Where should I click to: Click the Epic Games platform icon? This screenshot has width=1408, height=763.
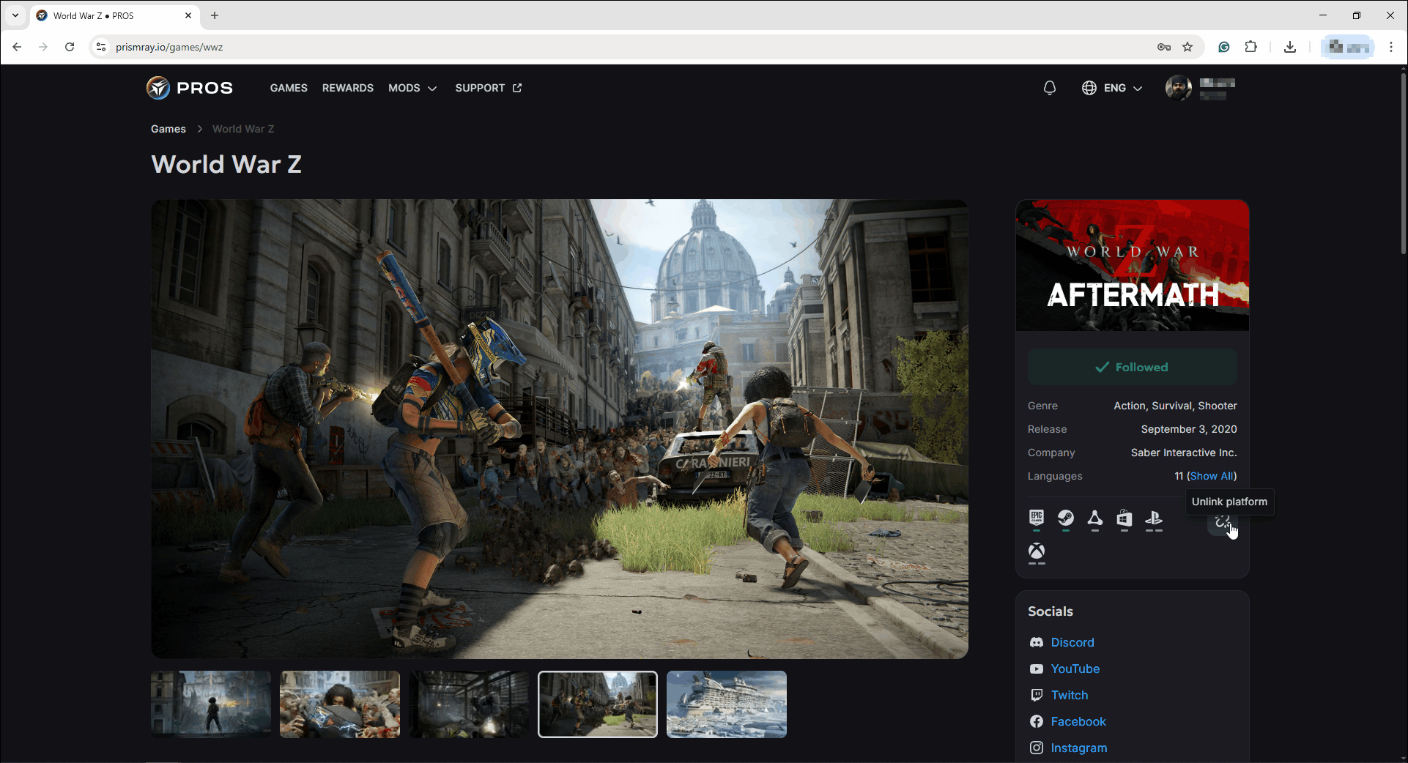1036,518
